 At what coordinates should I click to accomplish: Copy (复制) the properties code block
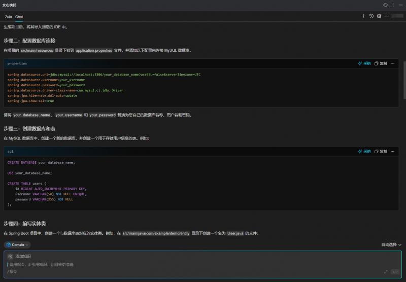[x=381, y=63]
